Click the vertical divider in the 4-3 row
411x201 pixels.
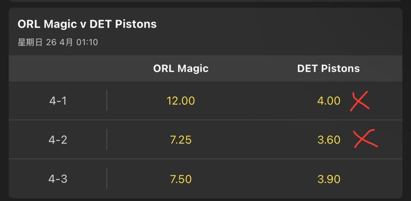coord(107,178)
